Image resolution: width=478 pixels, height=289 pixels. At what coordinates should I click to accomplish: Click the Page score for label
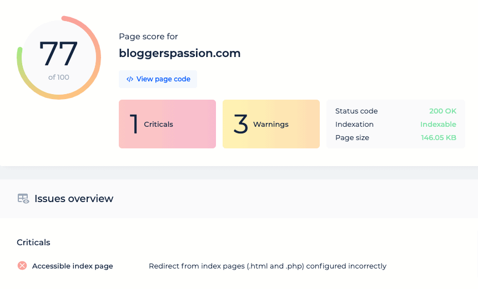[x=148, y=37]
